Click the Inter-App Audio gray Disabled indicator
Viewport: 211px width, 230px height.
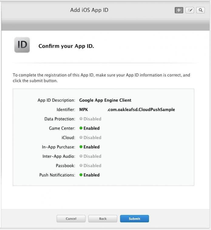(81, 156)
